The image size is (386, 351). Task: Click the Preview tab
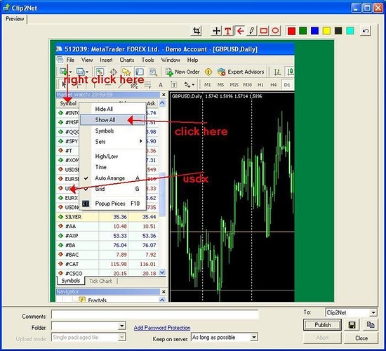tap(15, 19)
